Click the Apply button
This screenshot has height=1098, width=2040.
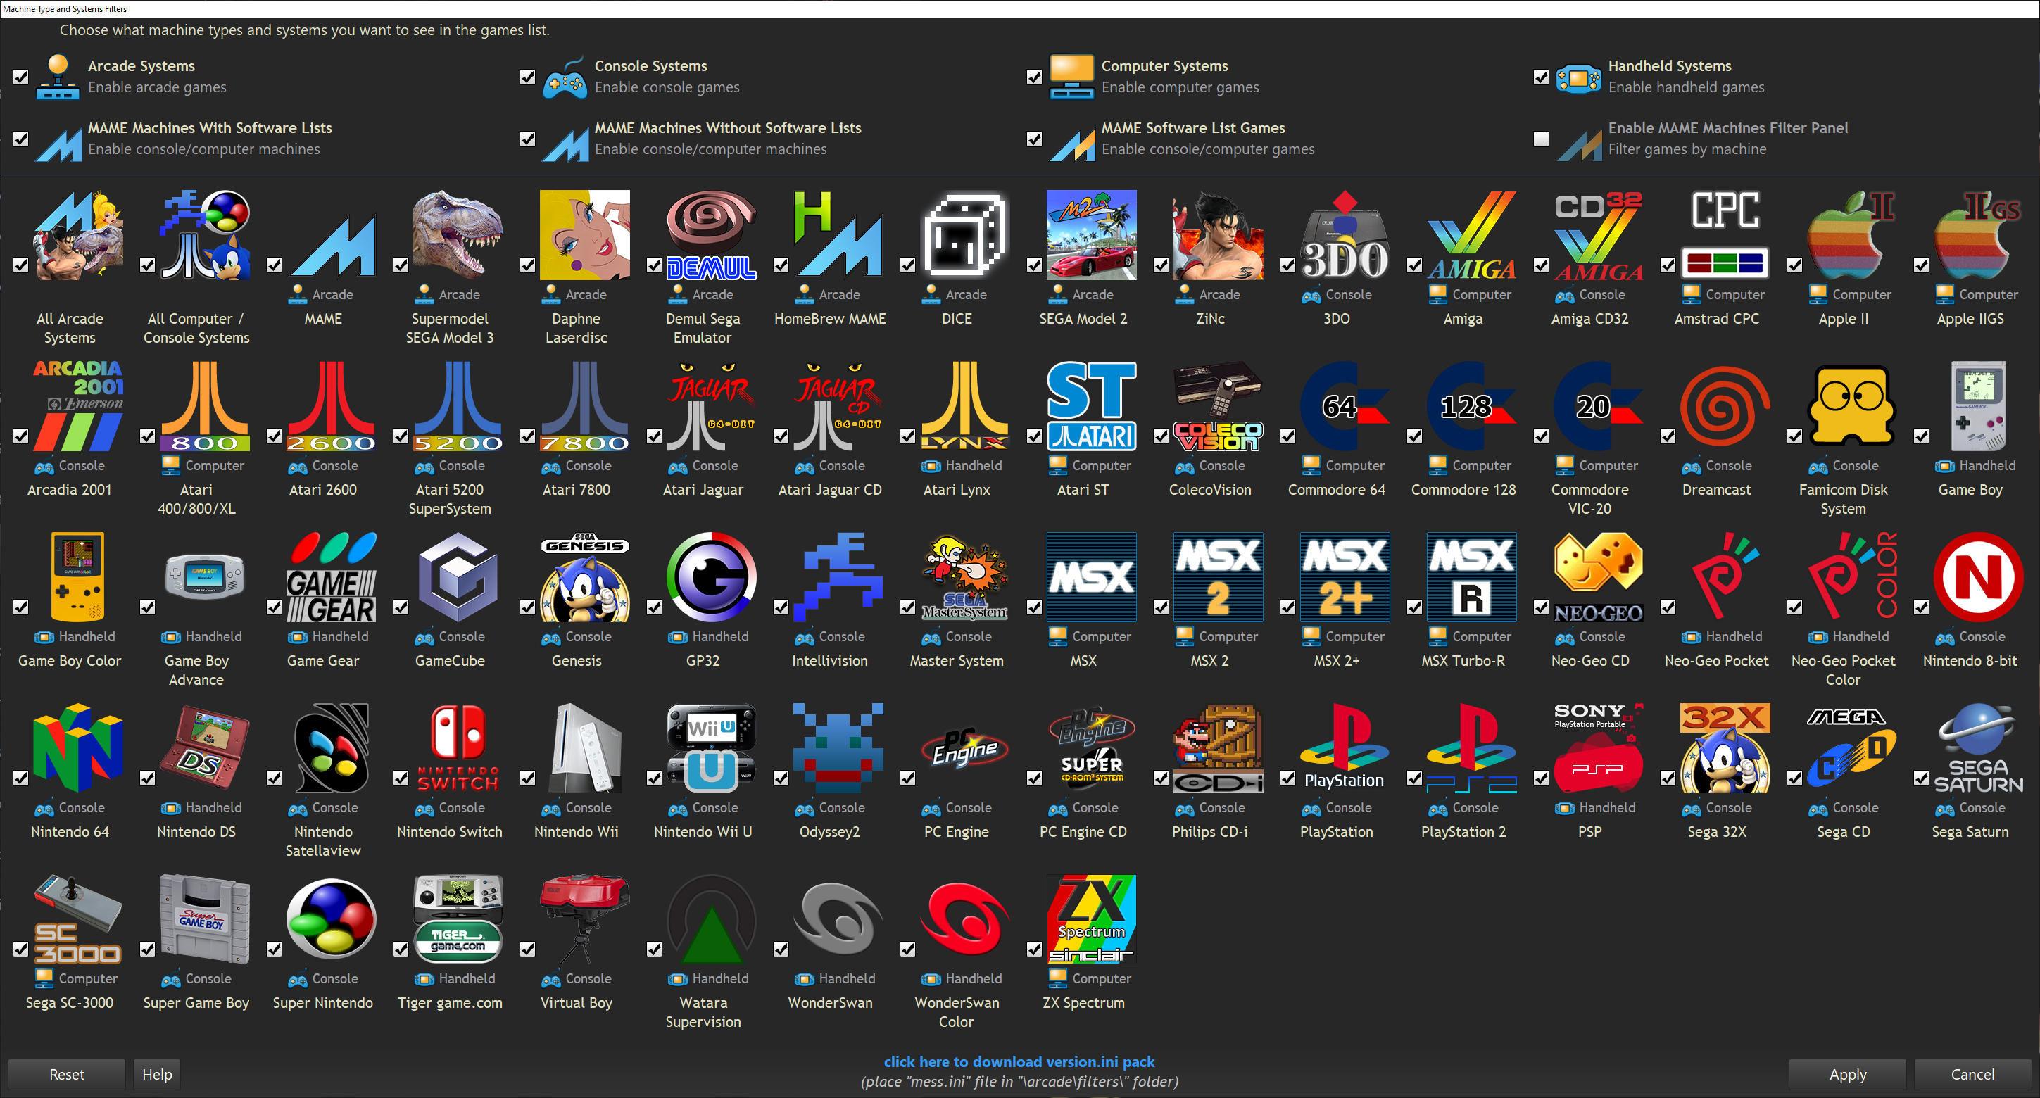tap(1847, 1074)
